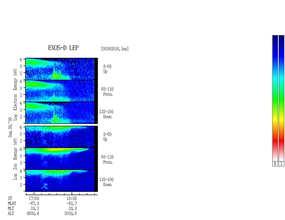Click the MLAT row label
The width and height of the screenshot is (285, 220).
point(12,203)
